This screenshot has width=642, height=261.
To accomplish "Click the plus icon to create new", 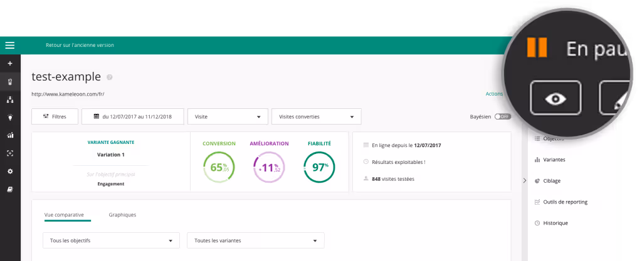I will [10, 64].
